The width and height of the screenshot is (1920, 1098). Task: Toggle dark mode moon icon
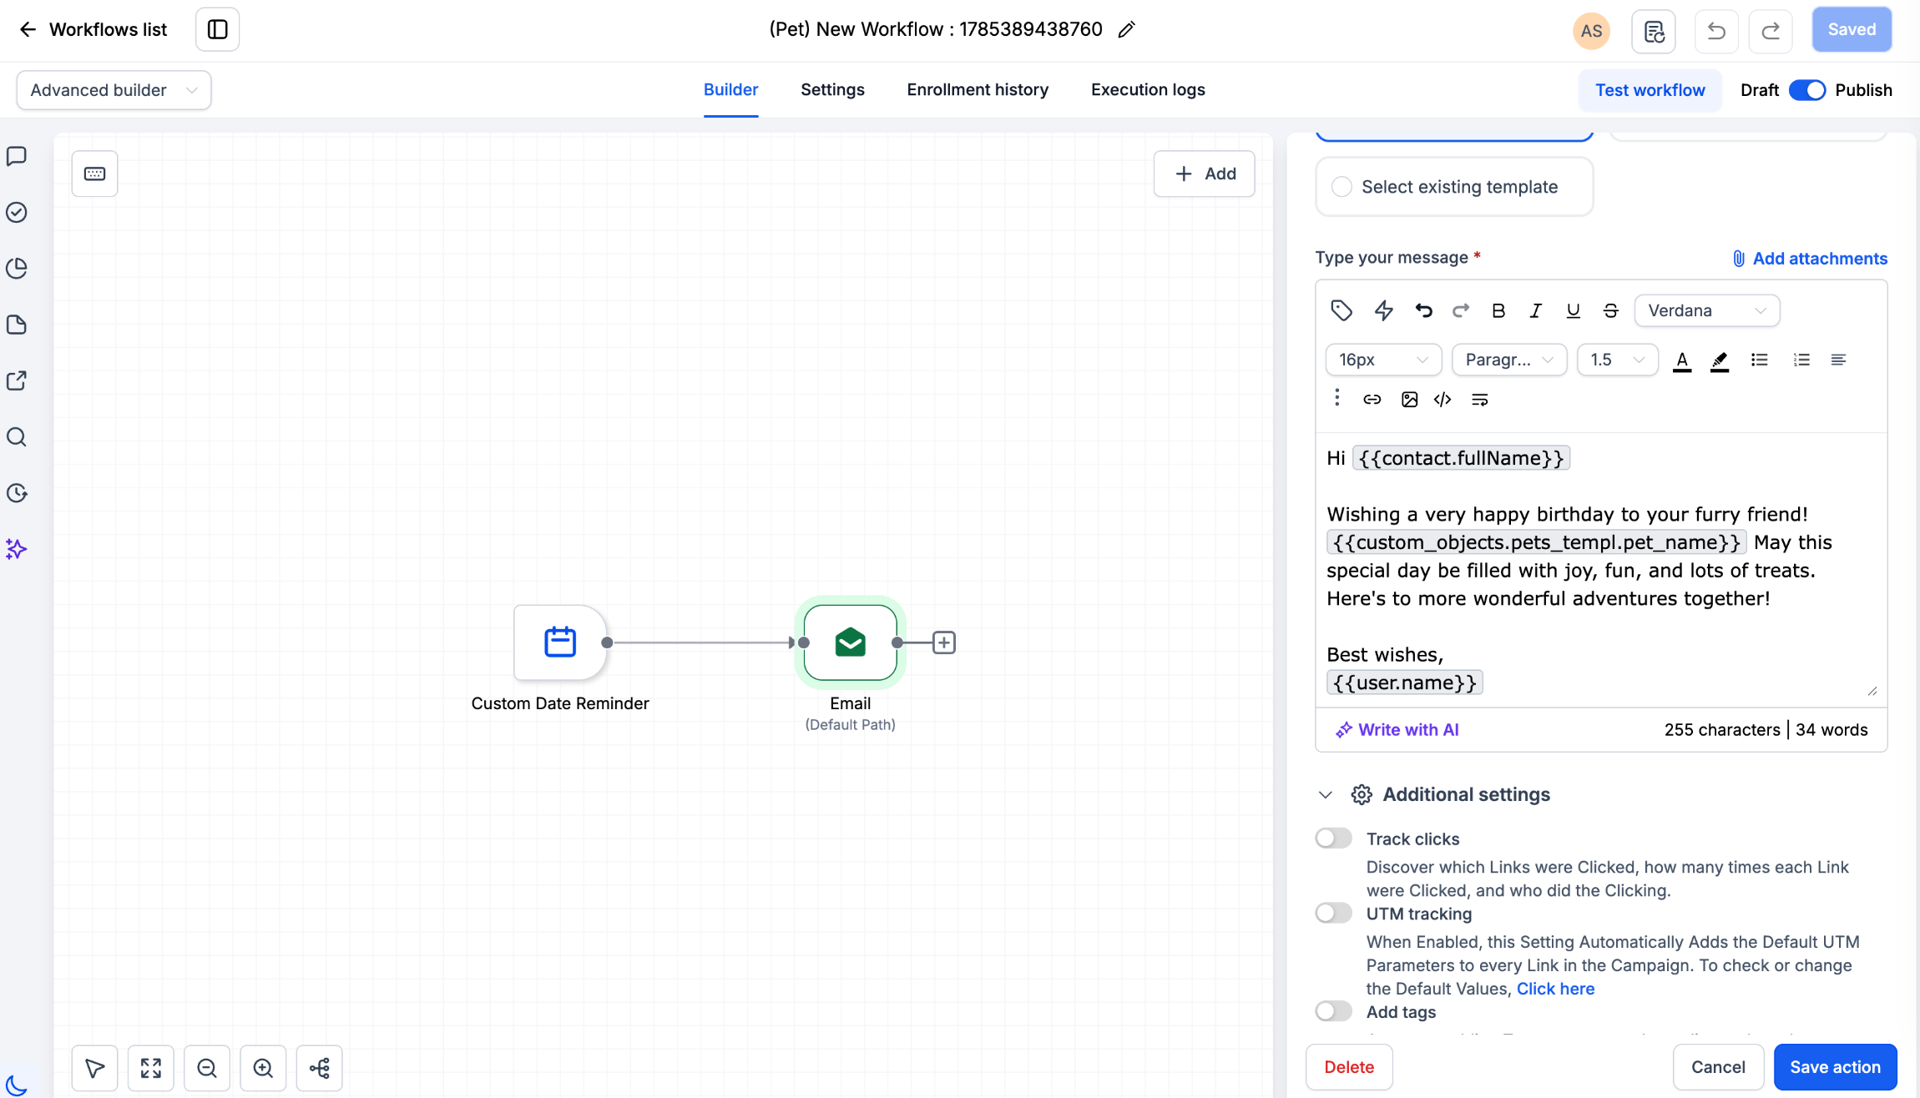[x=17, y=1085]
